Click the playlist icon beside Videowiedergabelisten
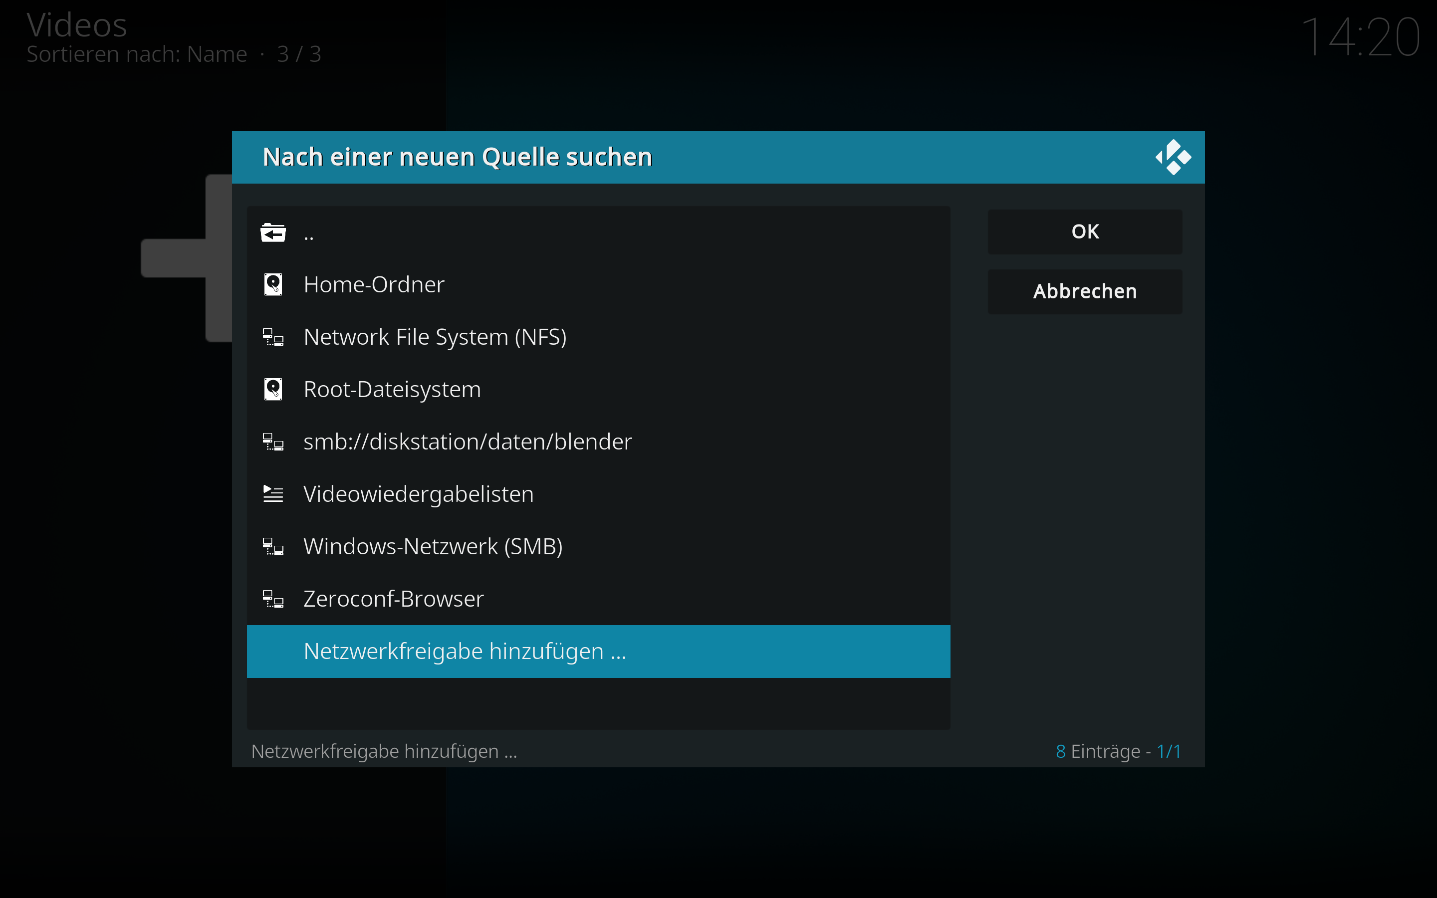This screenshot has height=898, width=1437. coord(273,493)
